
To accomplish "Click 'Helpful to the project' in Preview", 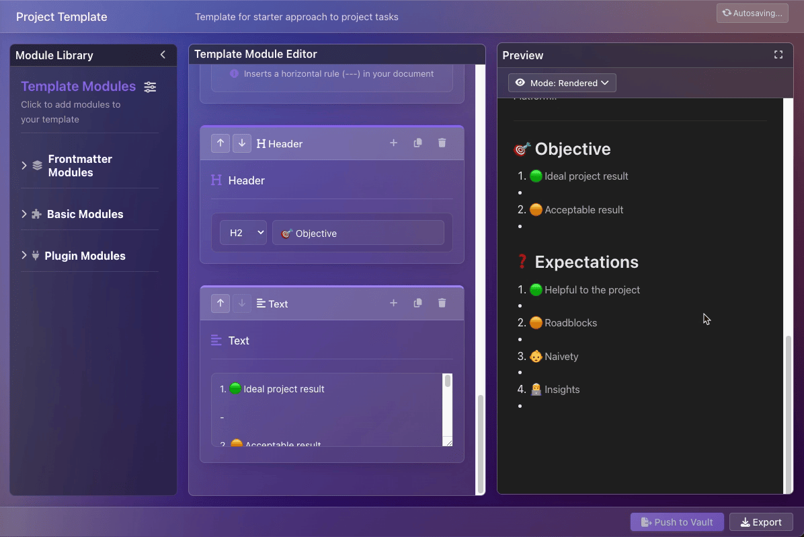I will point(592,289).
